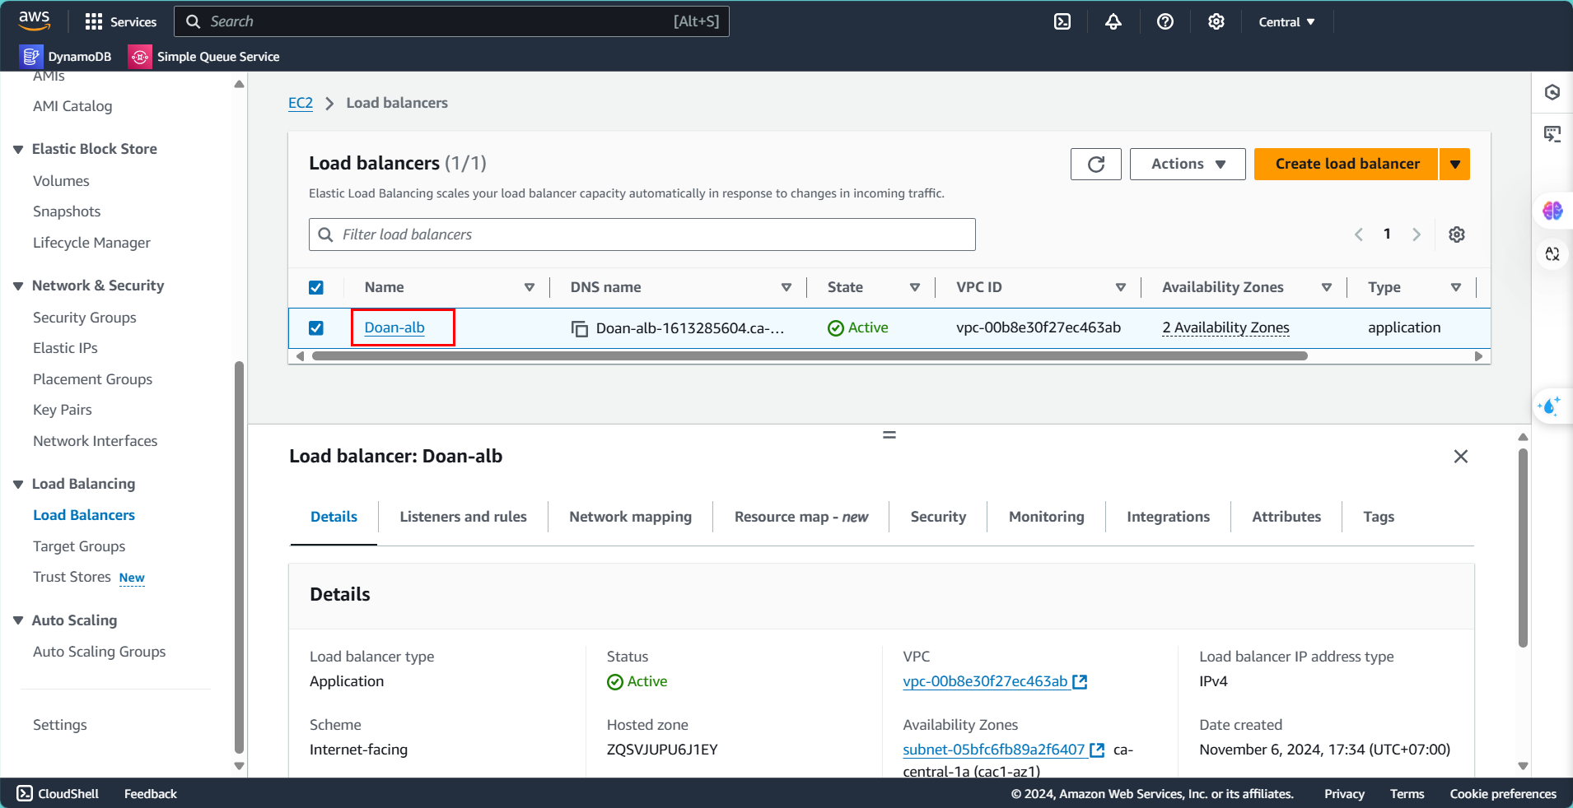Click the brain extension icon
Screen dimensions: 1573x808
pos(1552,211)
